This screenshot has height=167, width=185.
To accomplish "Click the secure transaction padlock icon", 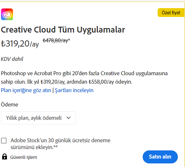I will point(5,157).
